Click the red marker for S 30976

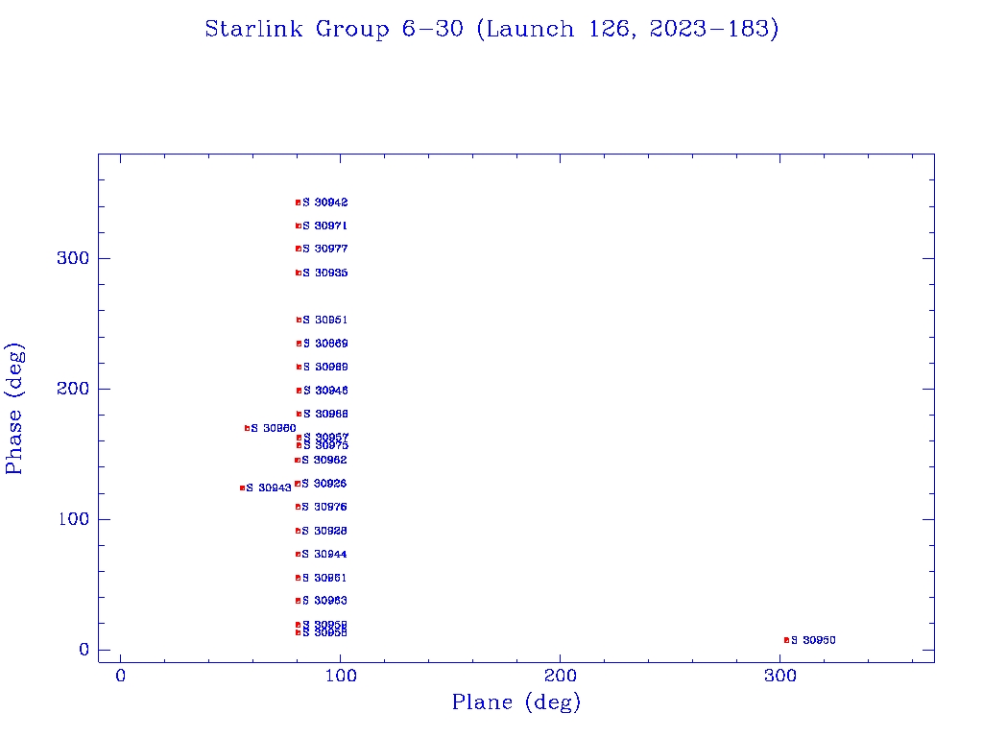click(x=299, y=507)
